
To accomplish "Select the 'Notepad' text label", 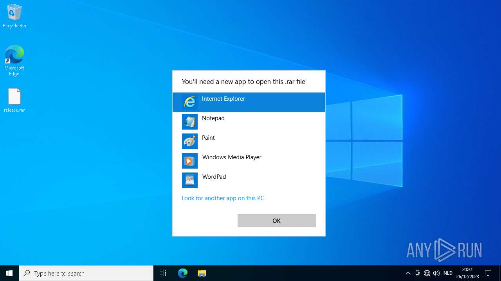I will (x=213, y=118).
